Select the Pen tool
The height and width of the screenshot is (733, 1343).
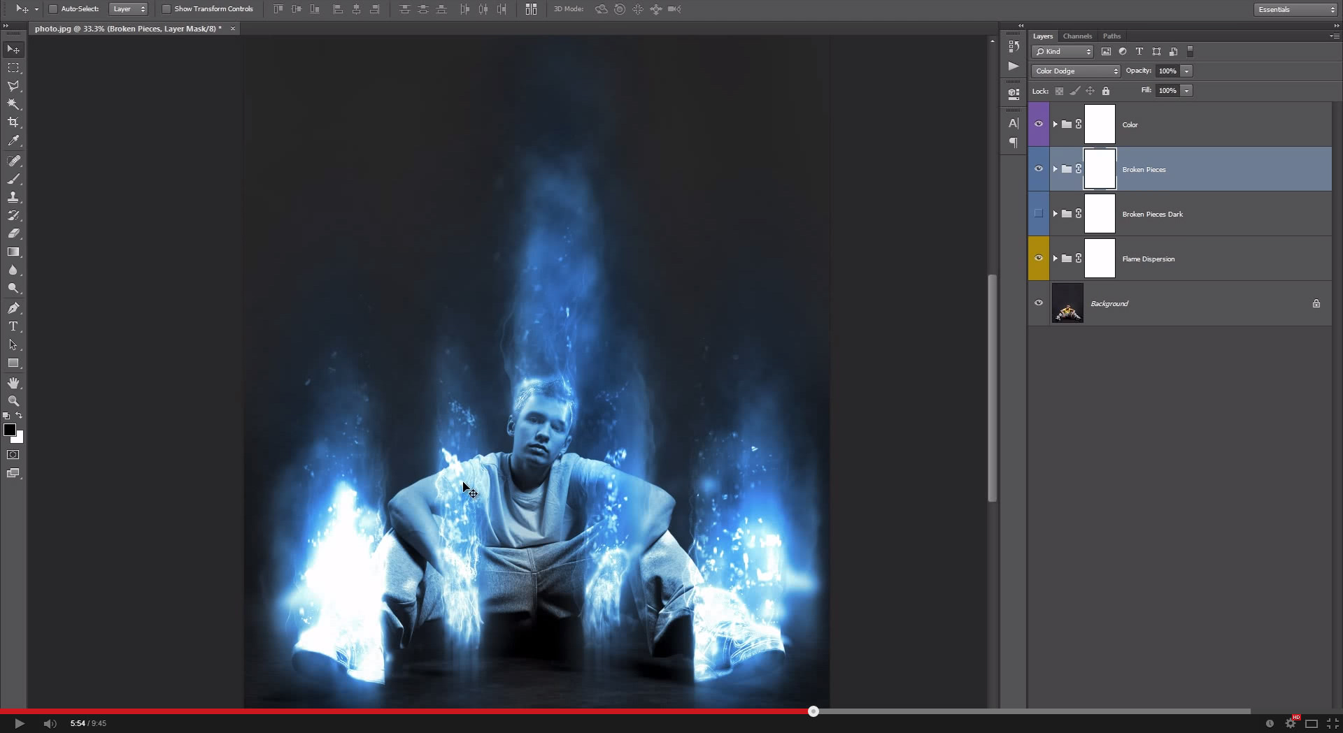pos(13,307)
